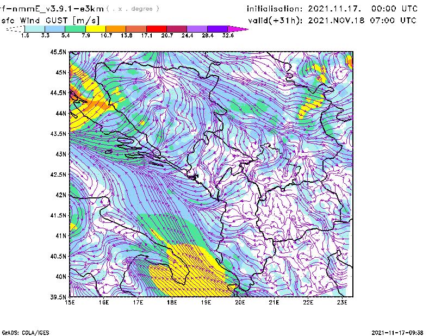The width and height of the screenshot is (435, 336).
Task: Click the legend value 10.7
Action: [x=106, y=35]
